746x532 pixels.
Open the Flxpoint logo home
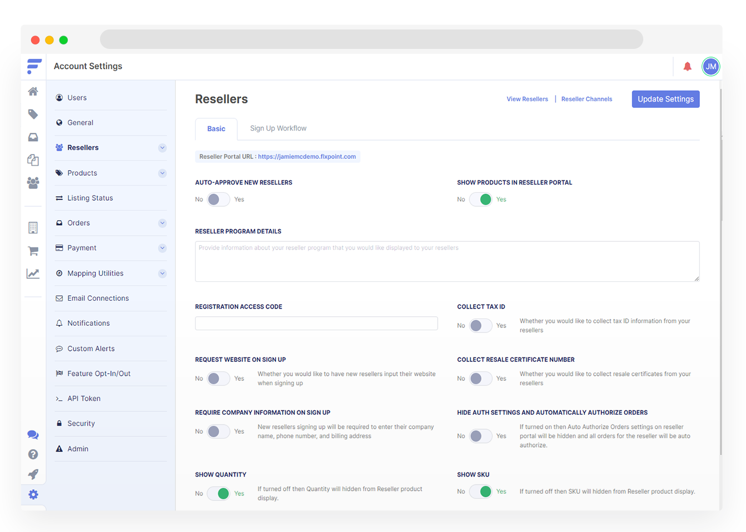point(34,66)
